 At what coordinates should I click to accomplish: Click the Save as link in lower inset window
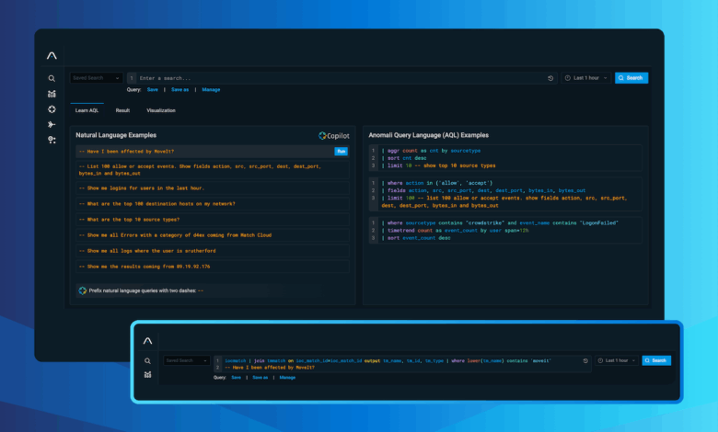(261, 378)
